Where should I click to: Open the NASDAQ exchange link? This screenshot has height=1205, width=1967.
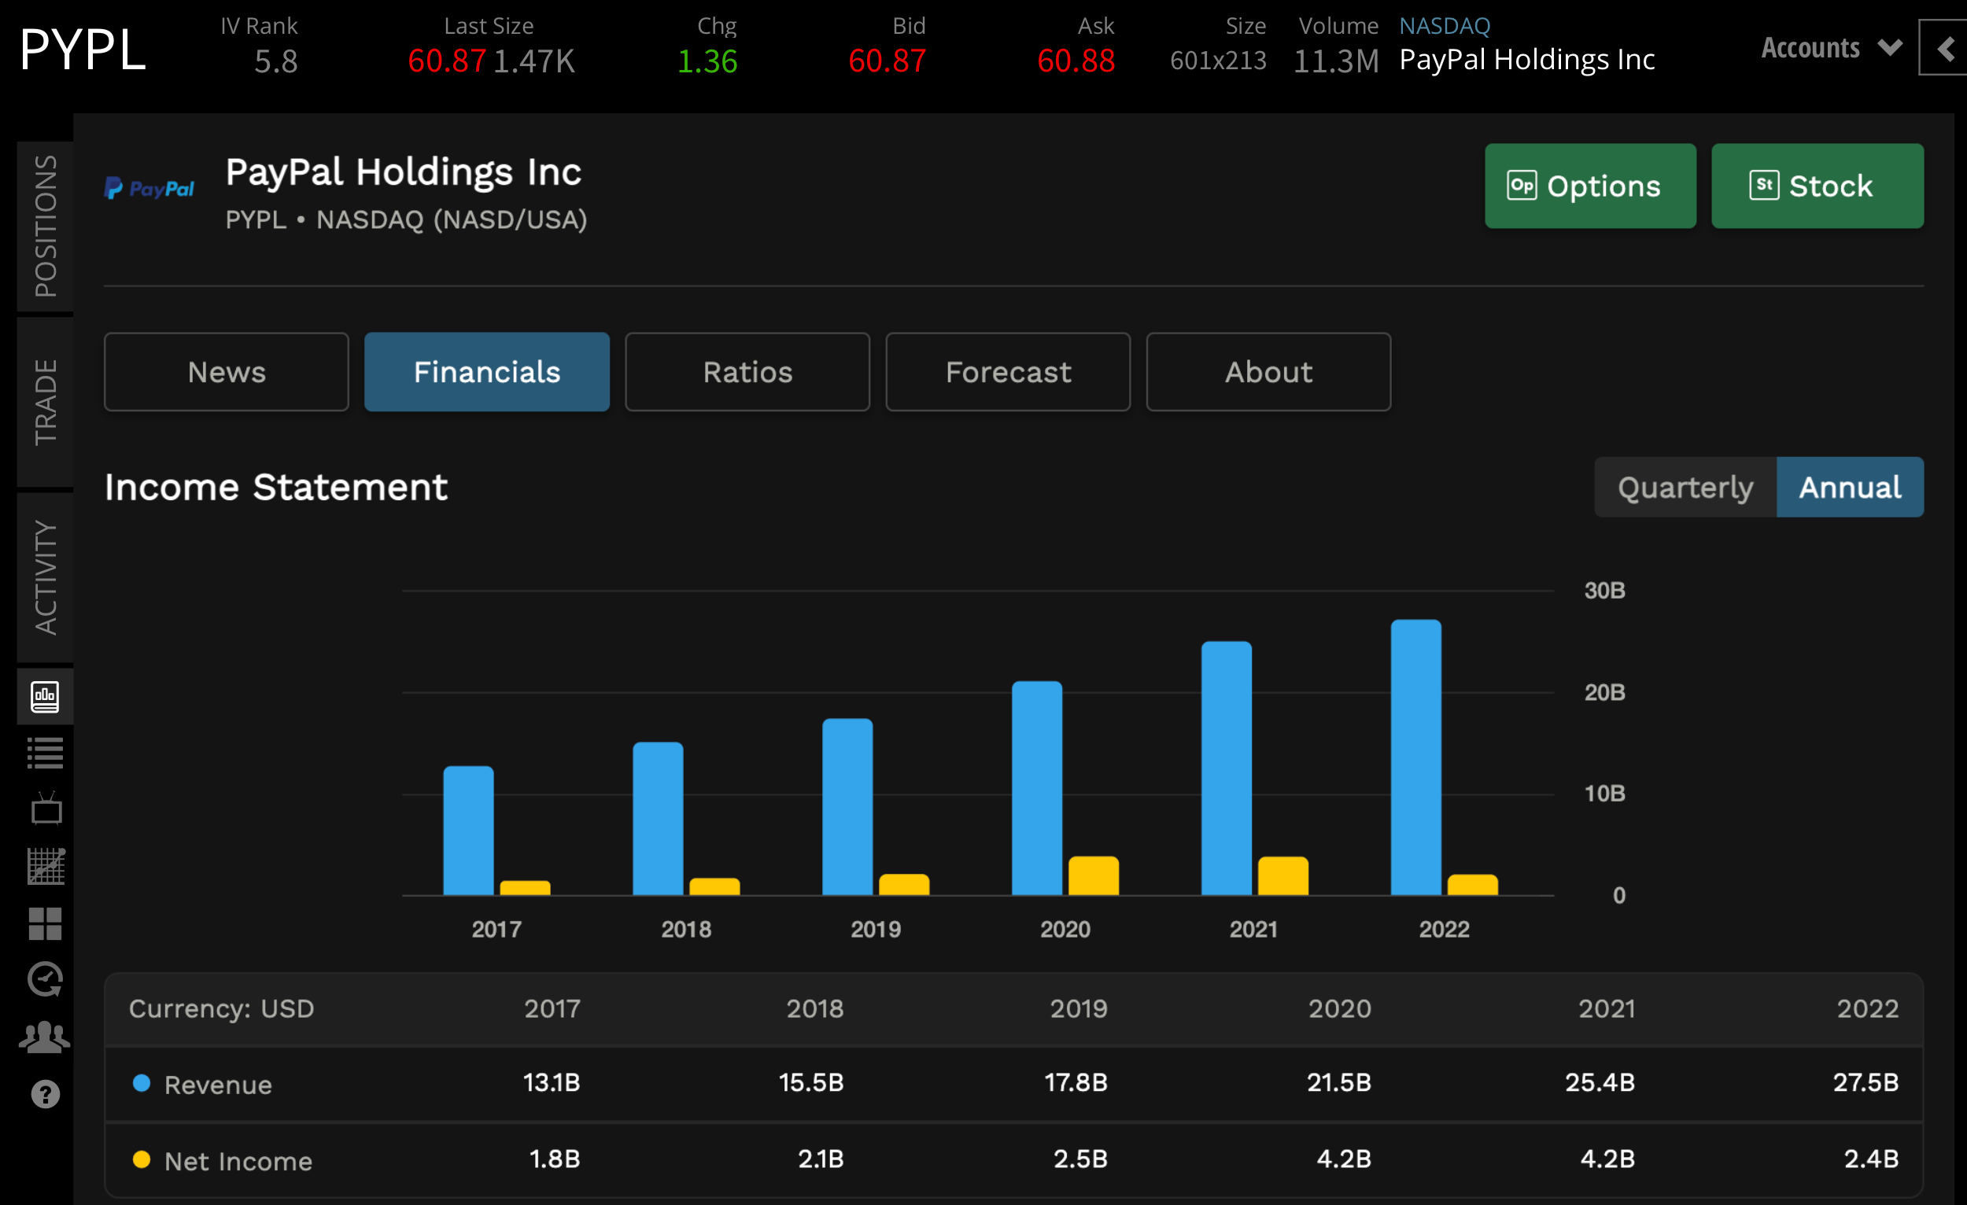1444,24
